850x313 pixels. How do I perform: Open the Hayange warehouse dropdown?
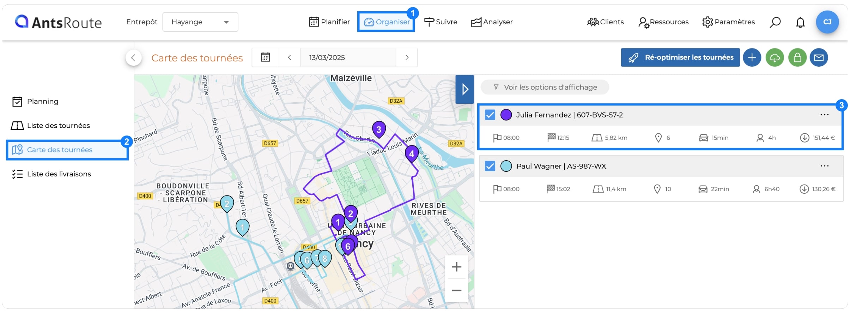[x=200, y=22]
